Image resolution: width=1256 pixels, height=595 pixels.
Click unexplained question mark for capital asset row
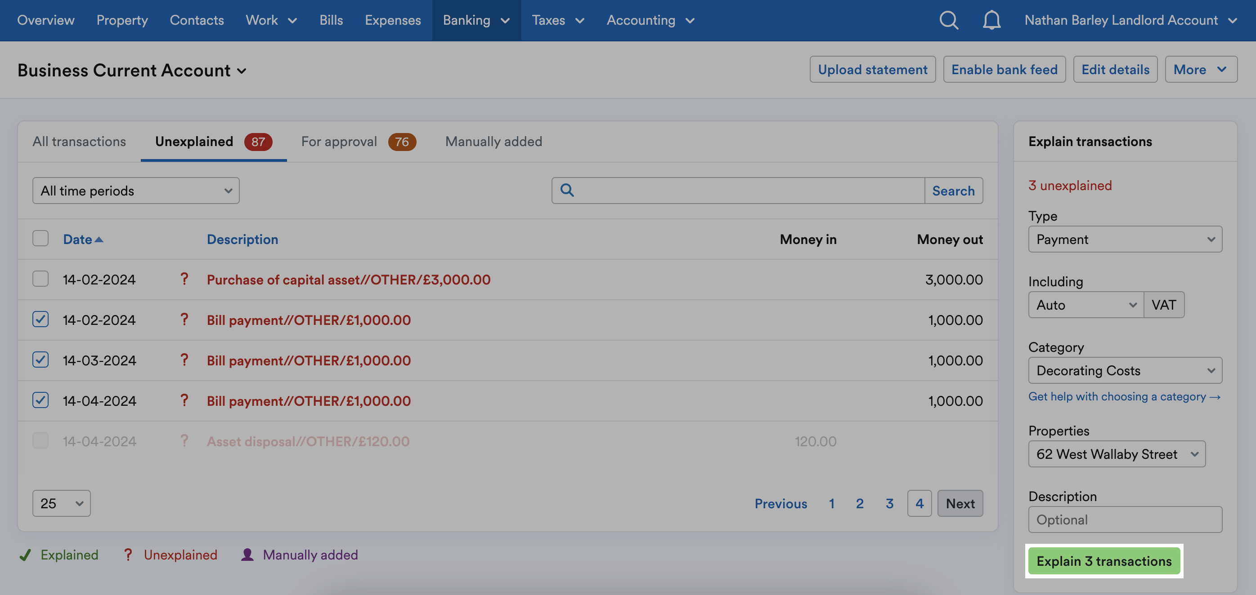(x=184, y=279)
